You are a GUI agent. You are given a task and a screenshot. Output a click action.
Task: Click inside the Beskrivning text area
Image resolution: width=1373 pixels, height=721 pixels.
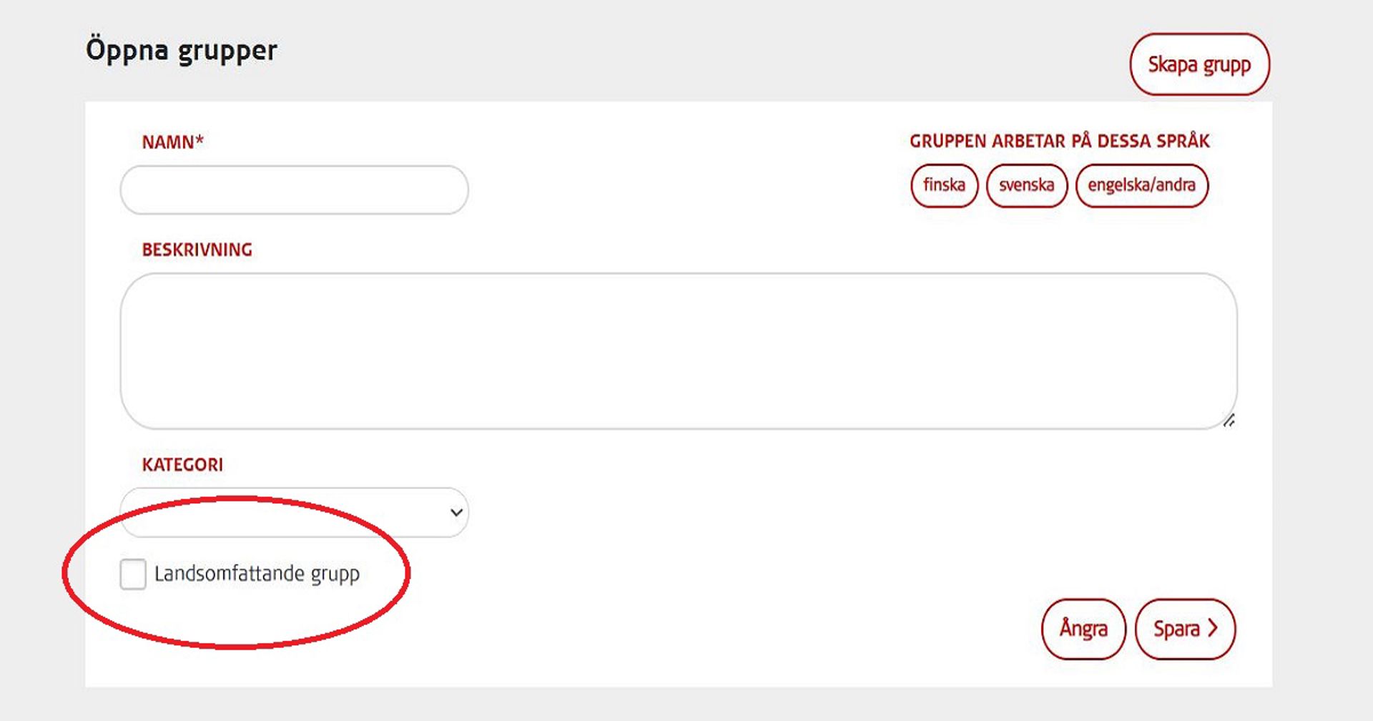tap(678, 350)
